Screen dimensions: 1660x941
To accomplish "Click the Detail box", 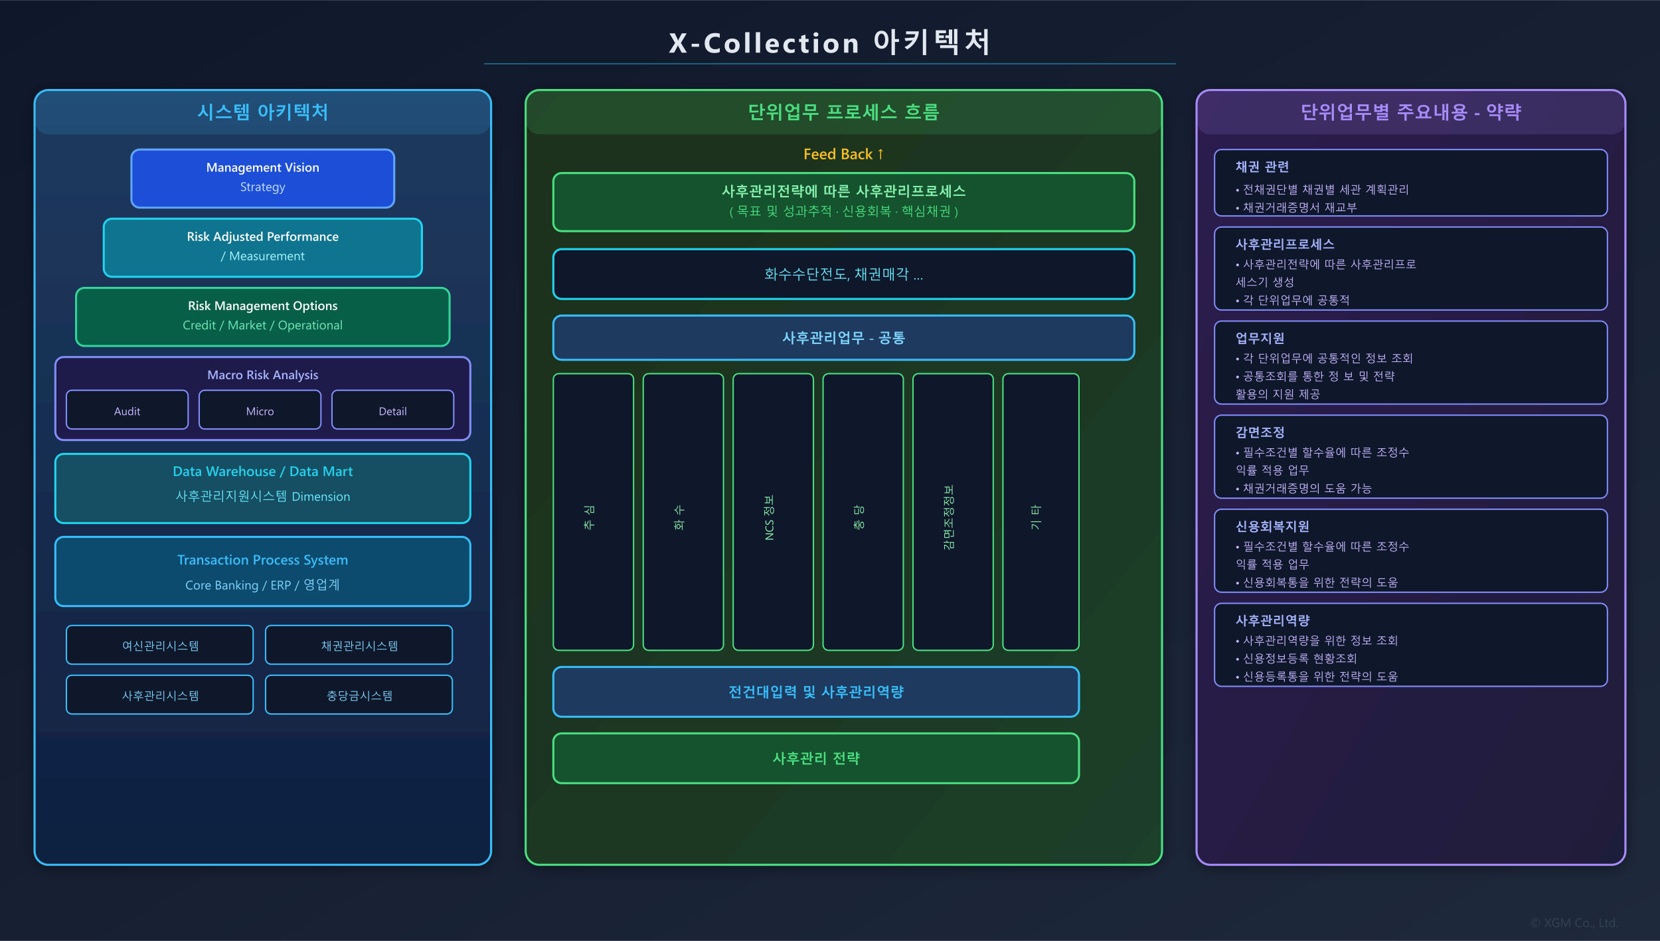I will tap(392, 410).
